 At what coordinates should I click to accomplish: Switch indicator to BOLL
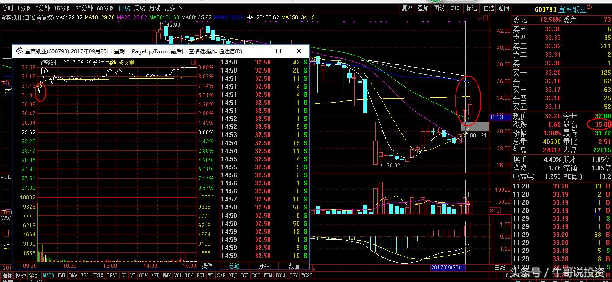click(281, 275)
